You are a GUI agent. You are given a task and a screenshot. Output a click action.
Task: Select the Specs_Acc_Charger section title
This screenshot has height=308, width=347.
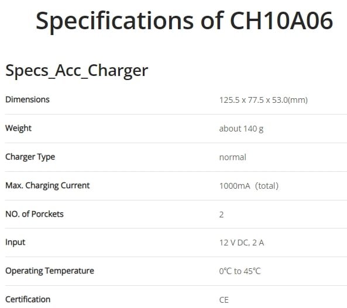77,71
